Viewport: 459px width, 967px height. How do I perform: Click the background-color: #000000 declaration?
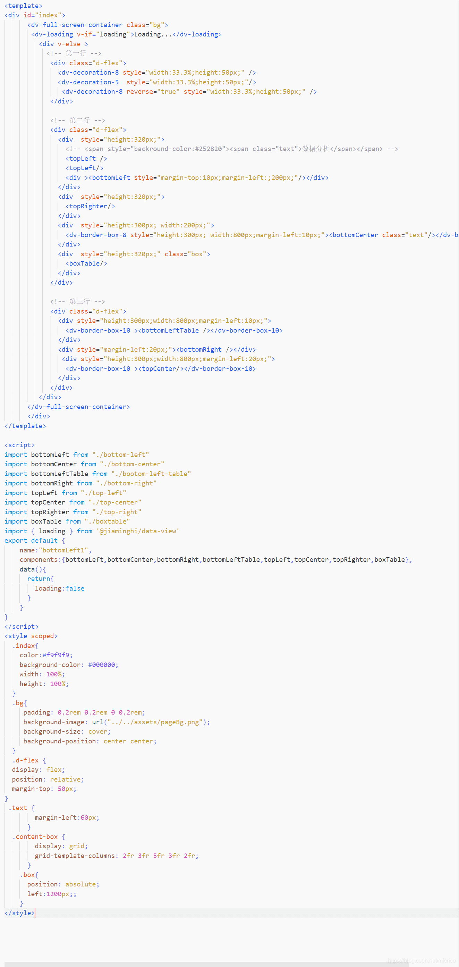(69, 665)
